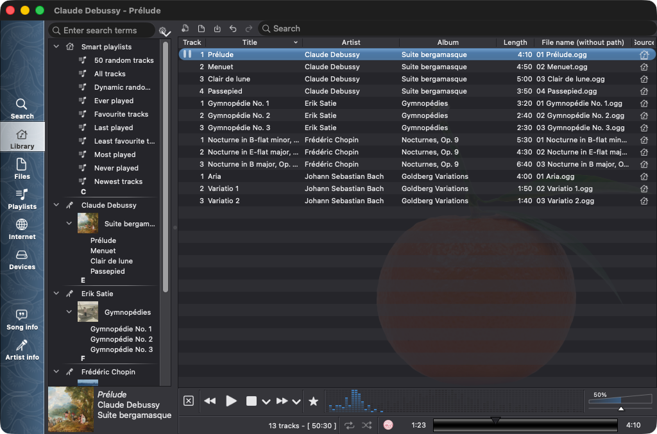Image resolution: width=657 pixels, height=434 pixels.
Task: Click the now playing album art
Action: pos(71,409)
